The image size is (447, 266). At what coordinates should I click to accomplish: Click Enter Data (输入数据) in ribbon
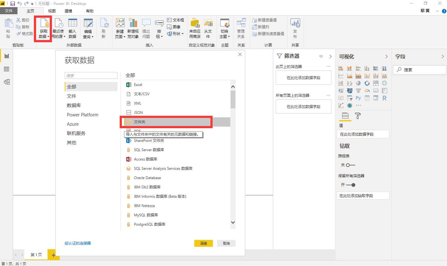coord(72,29)
